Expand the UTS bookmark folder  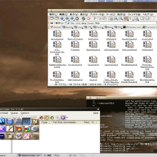coord(88,27)
